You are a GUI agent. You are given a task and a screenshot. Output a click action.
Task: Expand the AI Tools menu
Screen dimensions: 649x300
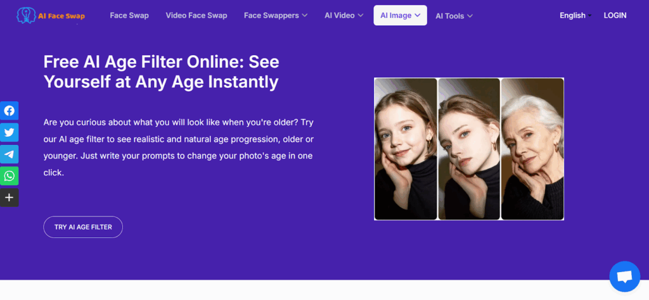click(454, 16)
